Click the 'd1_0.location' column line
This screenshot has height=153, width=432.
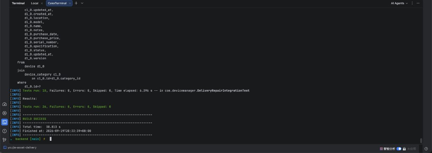[x=37, y=18]
